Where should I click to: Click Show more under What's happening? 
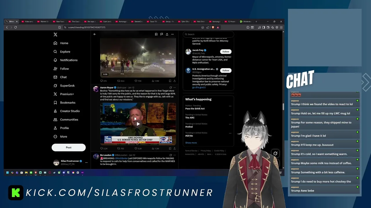[191, 143]
